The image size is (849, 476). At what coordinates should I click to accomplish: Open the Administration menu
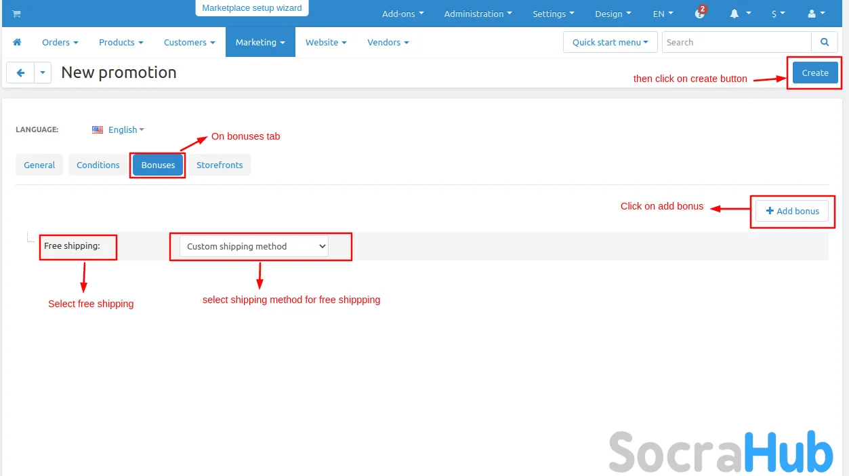[478, 14]
